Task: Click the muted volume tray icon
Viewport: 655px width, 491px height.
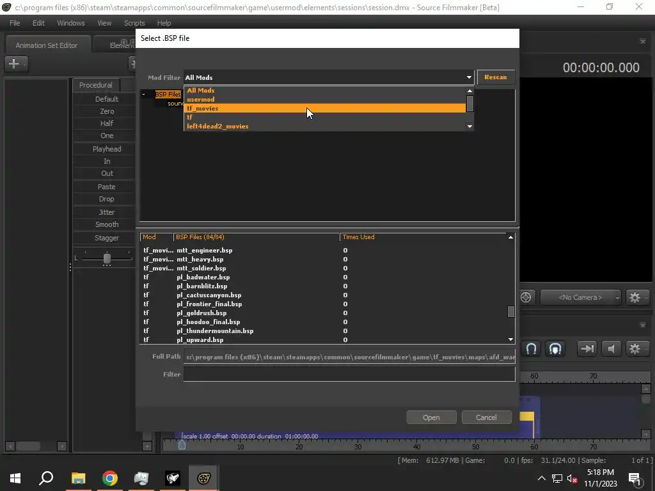Action: pyautogui.click(x=572, y=478)
